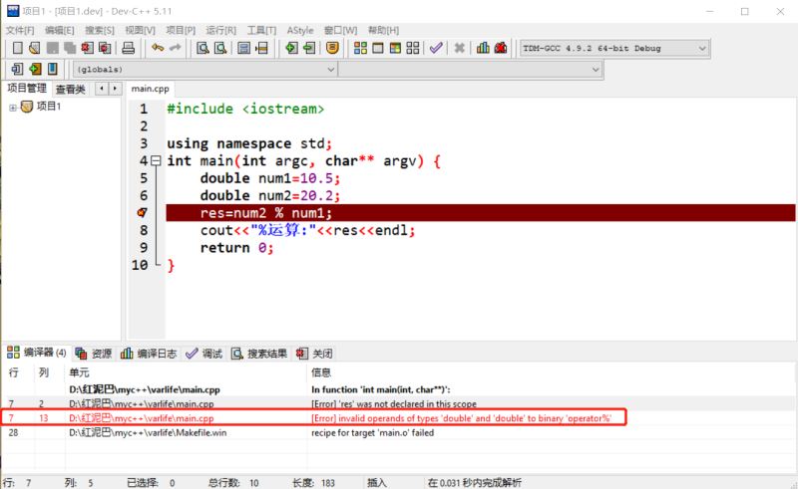Open the 工具[T] menu
The image size is (798, 489).
261,31
